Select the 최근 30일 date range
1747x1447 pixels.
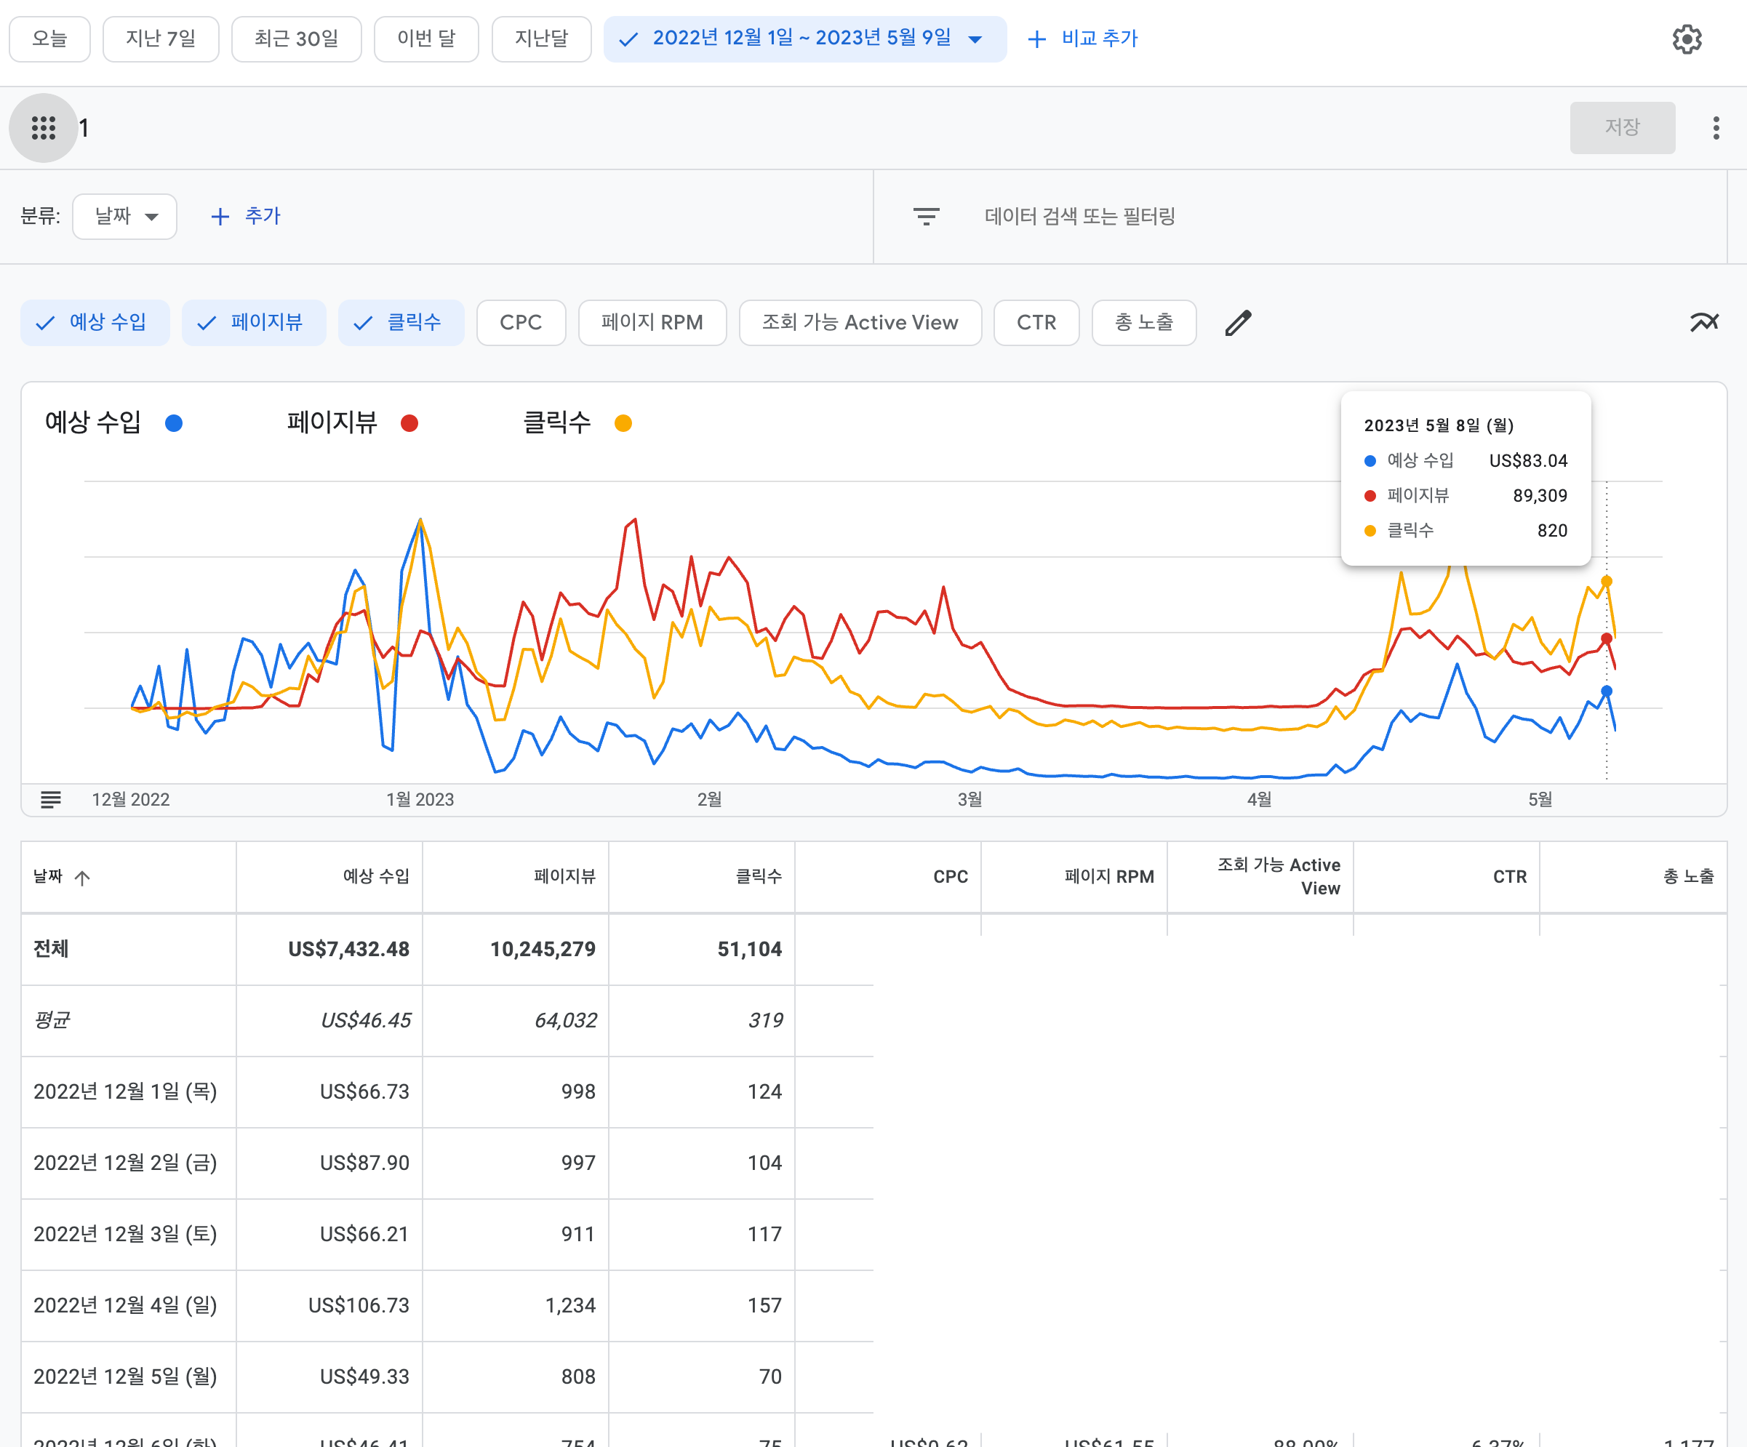(x=296, y=39)
